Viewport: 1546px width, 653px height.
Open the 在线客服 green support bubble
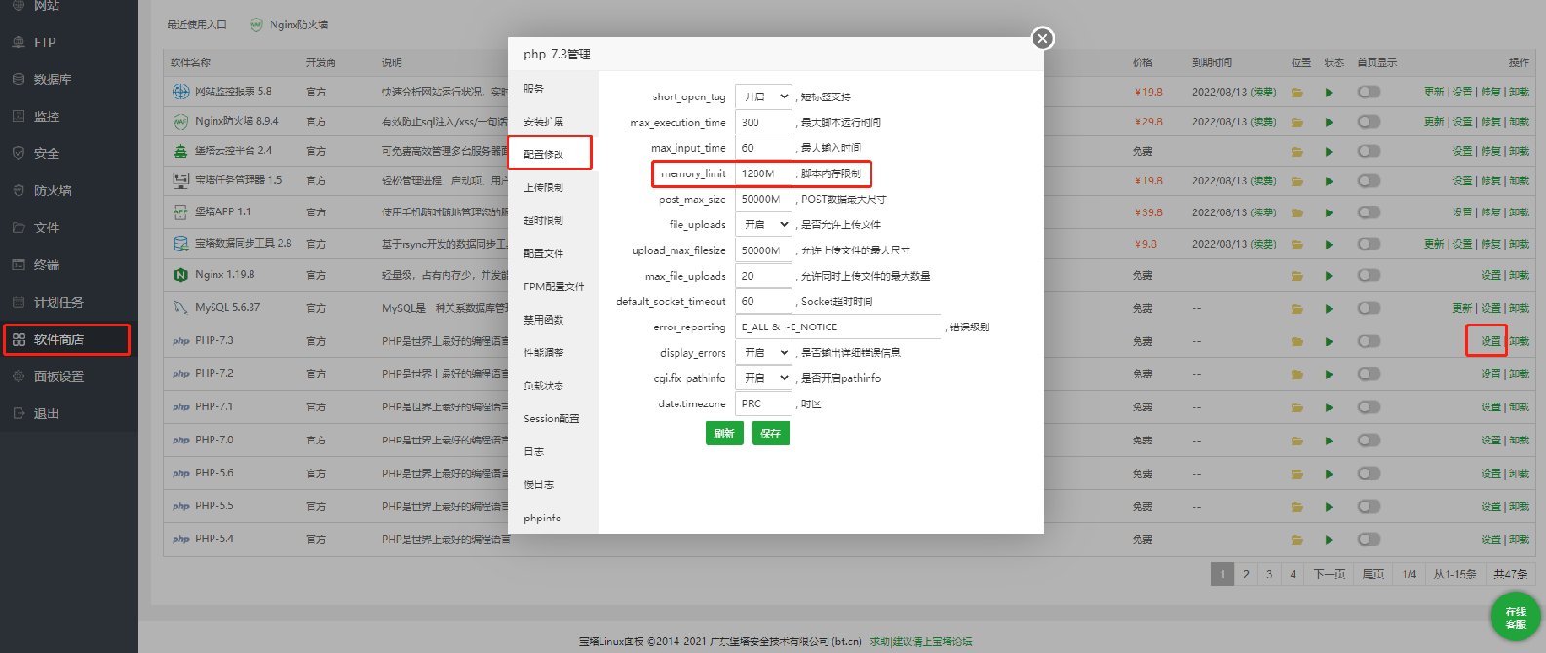click(x=1516, y=617)
